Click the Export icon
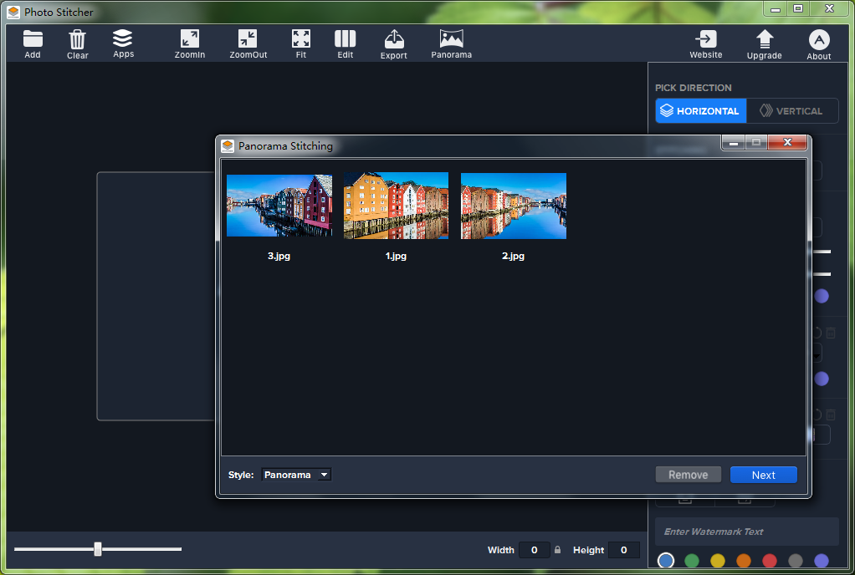Image resolution: width=855 pixels, height=575 pixels. 393,40
